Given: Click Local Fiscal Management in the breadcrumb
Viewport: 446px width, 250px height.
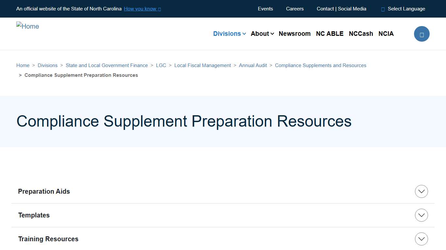Looking at the screenshot, I should pos(202,65).
